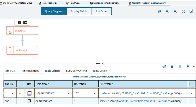Move selected criteria row up

(x=180, y=66)
